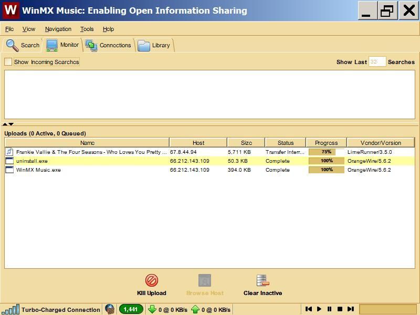Sort uploads by Host column header
Image resolution: width=420 pixels, height=315 pixels.
198,143
